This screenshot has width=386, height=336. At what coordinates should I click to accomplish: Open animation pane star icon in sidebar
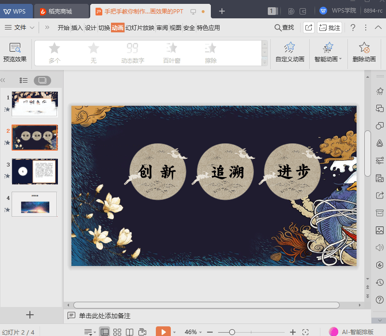[380, 91]
